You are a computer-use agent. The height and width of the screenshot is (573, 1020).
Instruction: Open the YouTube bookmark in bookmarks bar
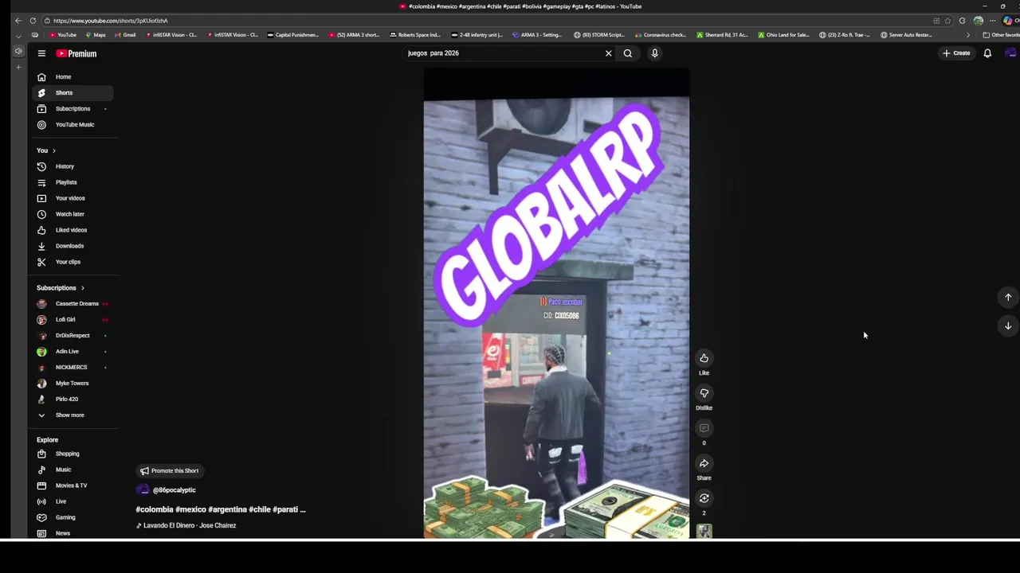click(63, 35)
